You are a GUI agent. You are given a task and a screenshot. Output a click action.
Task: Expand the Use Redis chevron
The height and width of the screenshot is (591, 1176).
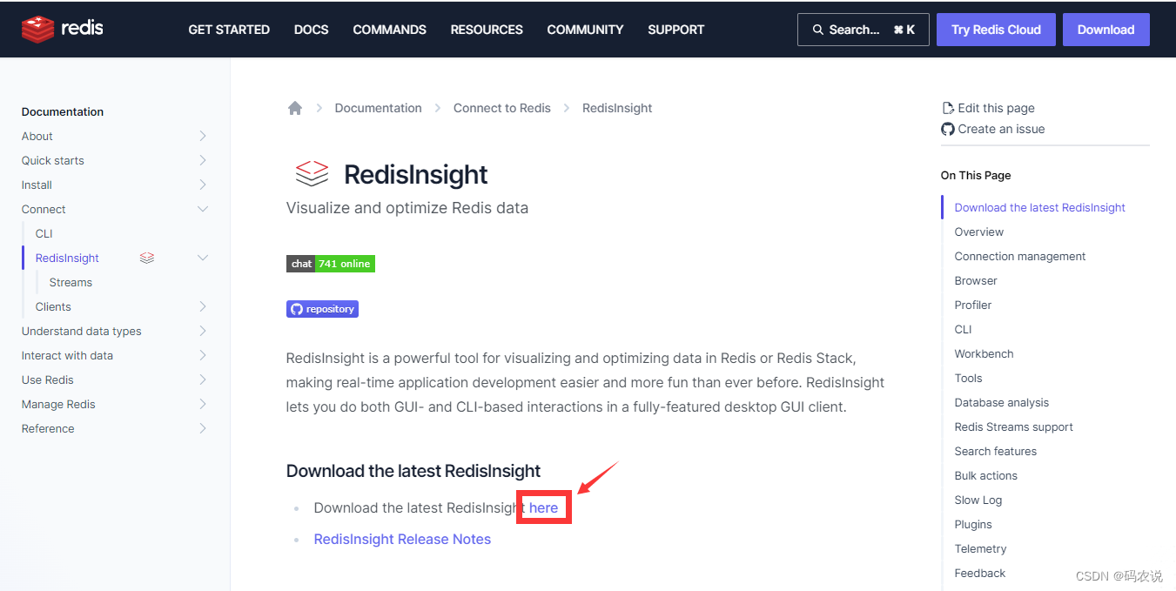click(x=203, y=379)
